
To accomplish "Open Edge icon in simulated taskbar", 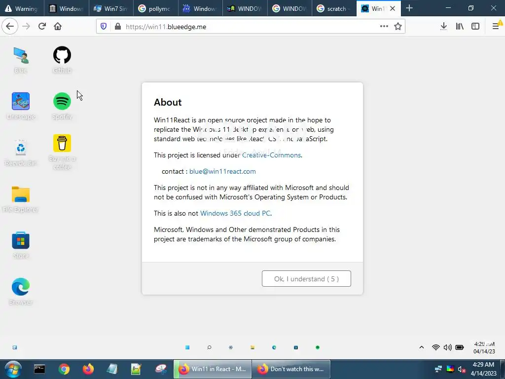I will 274,347.
